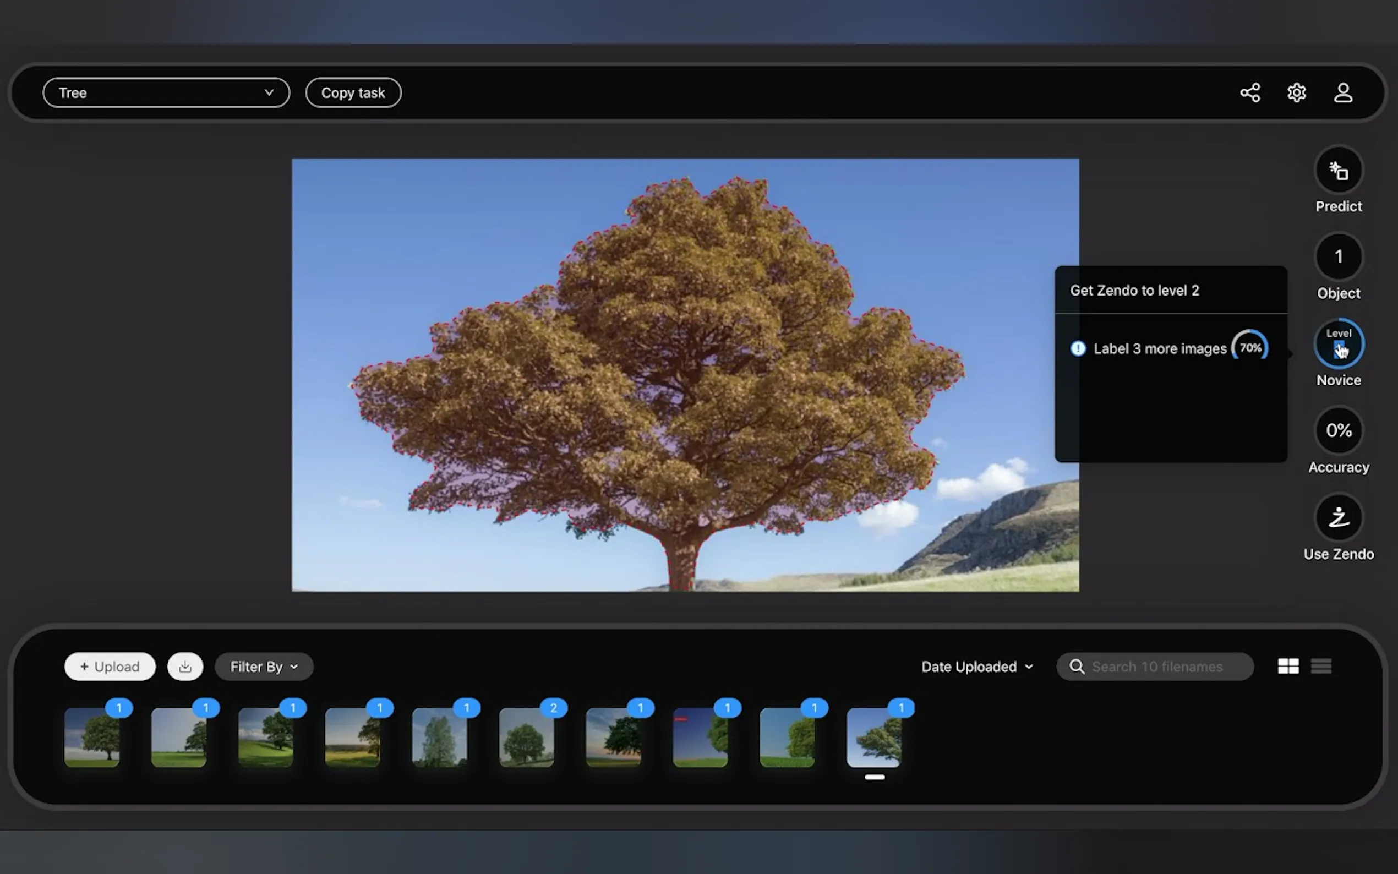This screenshot has width=1398, height=874.
Task: Click the download icon next to Upload
Action: pyautogui.click(x=185, y=667)
